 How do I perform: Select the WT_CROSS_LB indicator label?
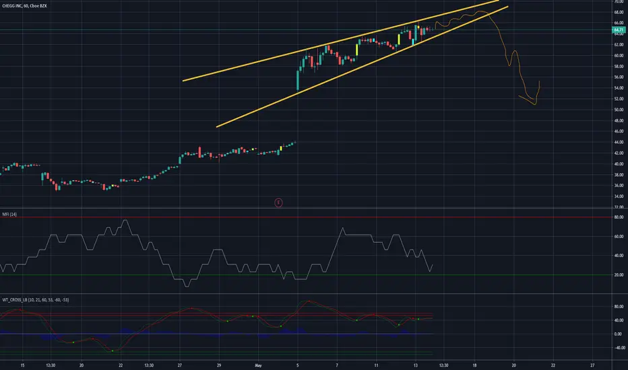36,299
